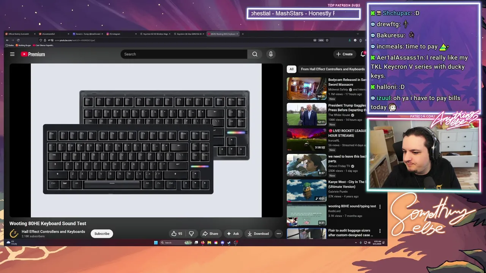
Task: Close the Wooting 80HE Keyboard tab
Action: [x=237, y=34]
